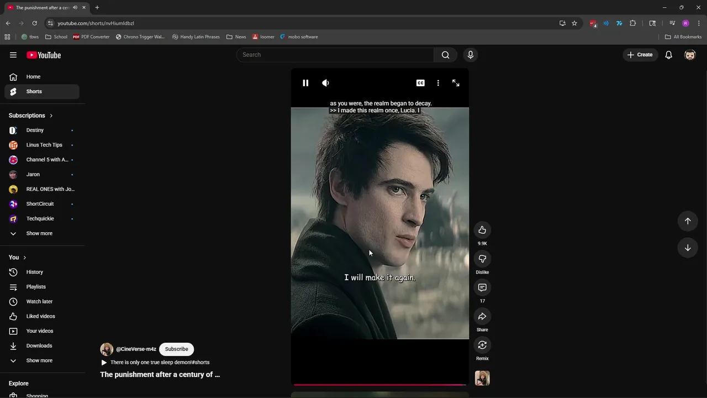This screenshot has width=707, height=398.
Task: Seek using the red Short progress bar
Action: (x=380, y=385)
